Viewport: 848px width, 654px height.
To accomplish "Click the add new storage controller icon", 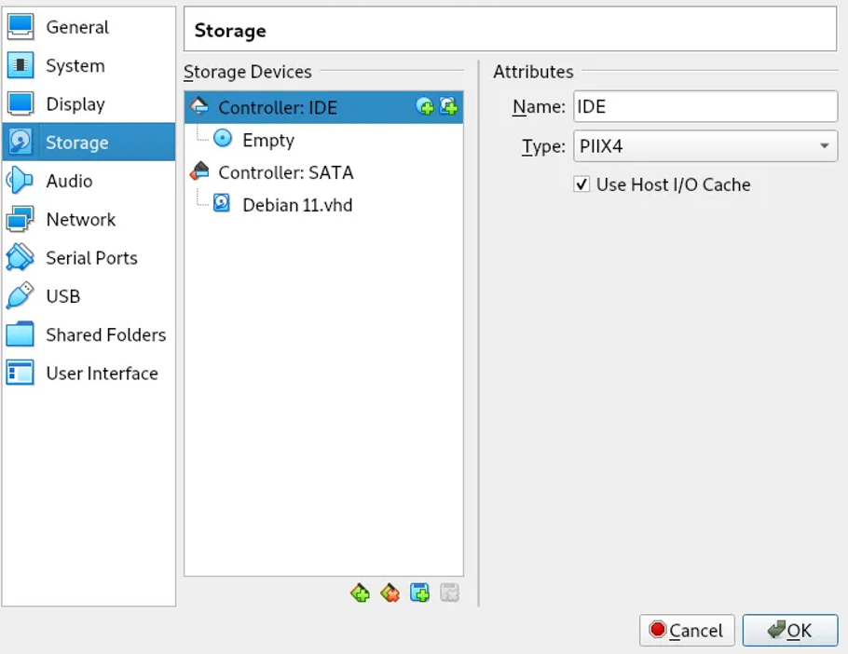I will (x=360, y=593).
